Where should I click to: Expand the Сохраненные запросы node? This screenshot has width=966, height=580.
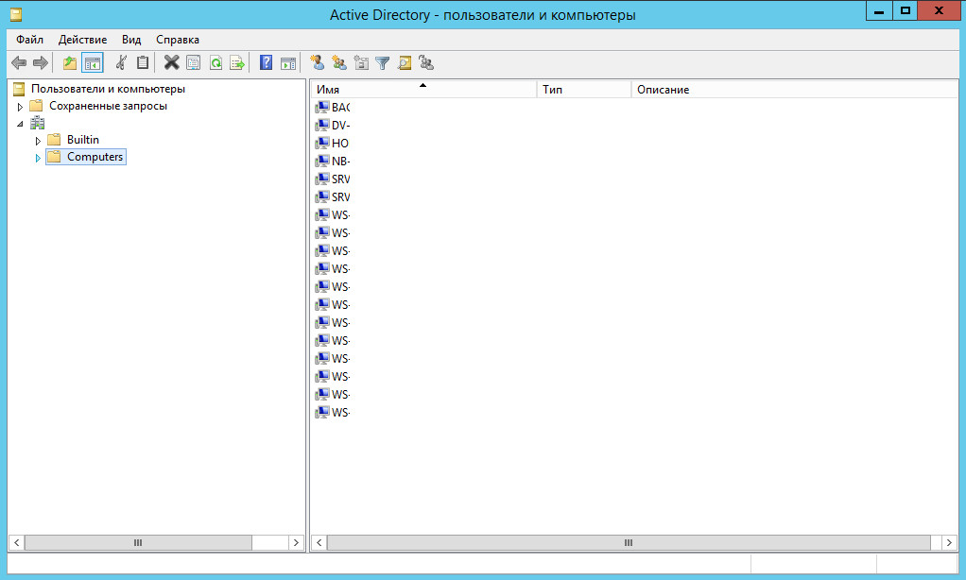20,107
